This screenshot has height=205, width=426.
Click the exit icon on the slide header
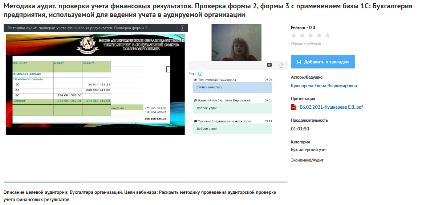tap(182, 28)
